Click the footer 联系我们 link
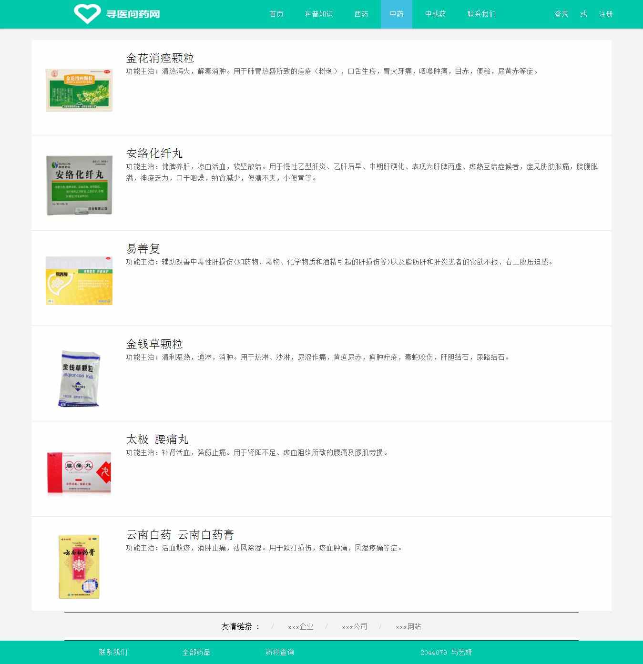The image size is (643, 664). [113, 653]
